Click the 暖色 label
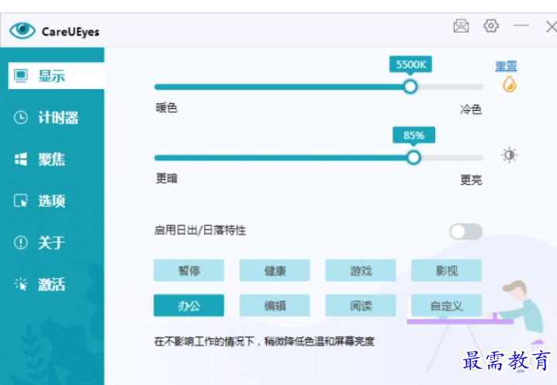Image resolution: width=557 pixels, height=385 pixels. 166,108
